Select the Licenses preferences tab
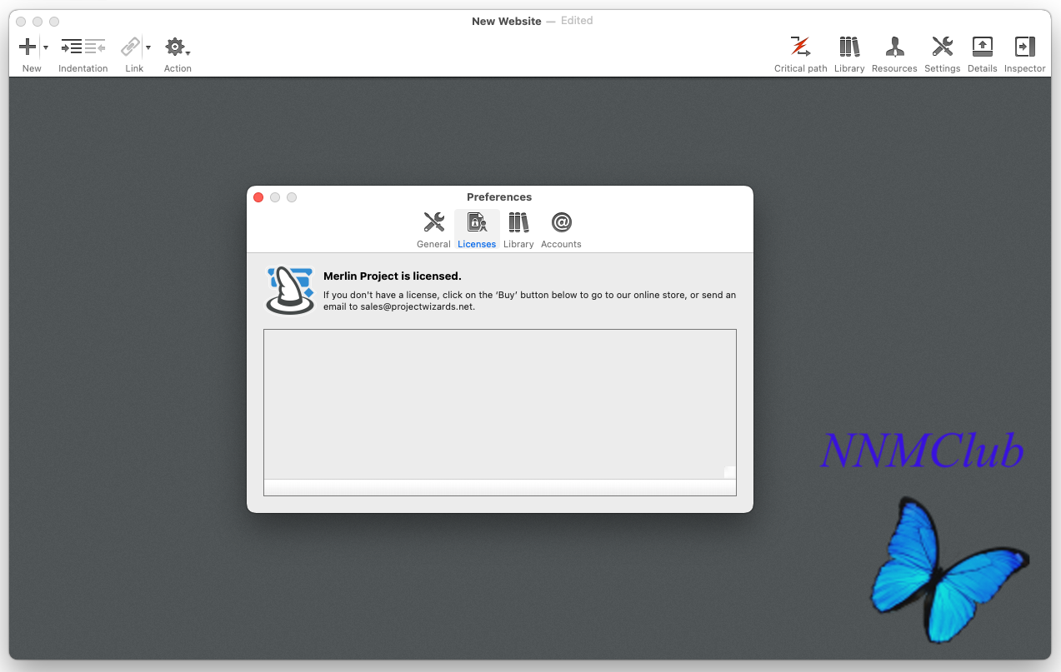 [x=477, y=230]
